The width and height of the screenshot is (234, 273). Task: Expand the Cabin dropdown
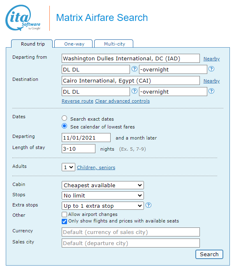click(x=103, y=185)
